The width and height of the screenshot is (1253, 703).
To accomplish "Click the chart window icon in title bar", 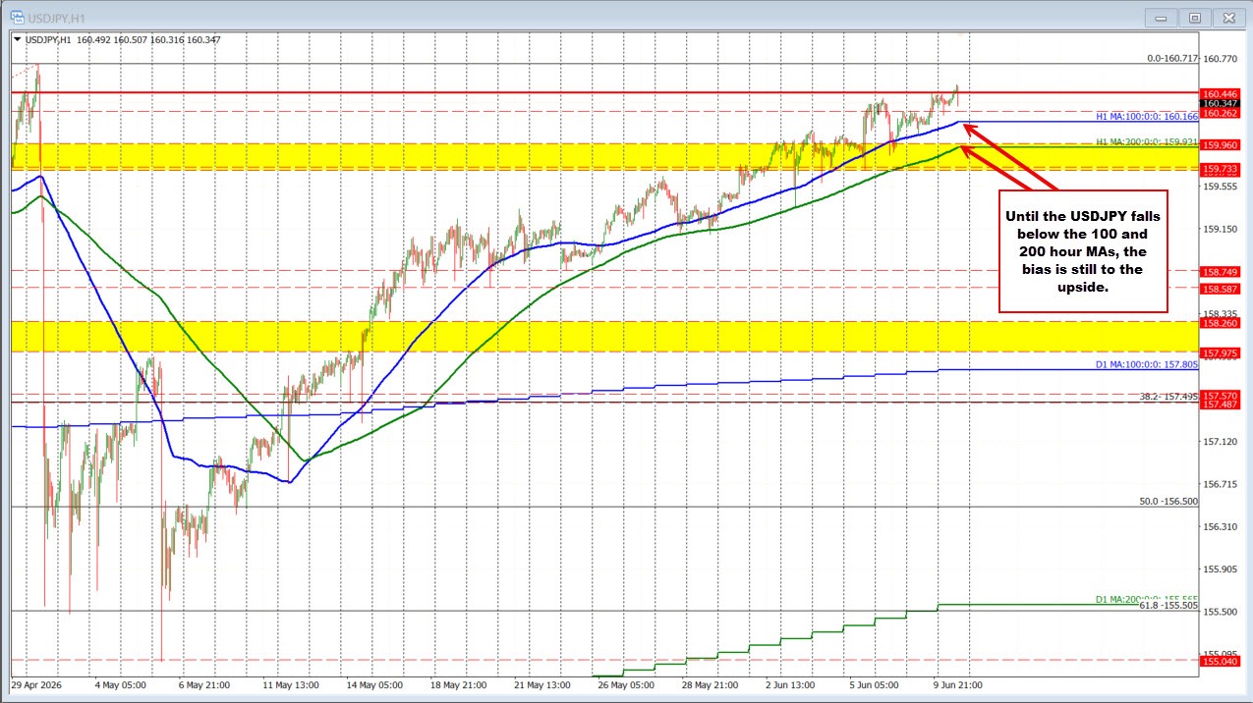I will [x=17, y=16].
